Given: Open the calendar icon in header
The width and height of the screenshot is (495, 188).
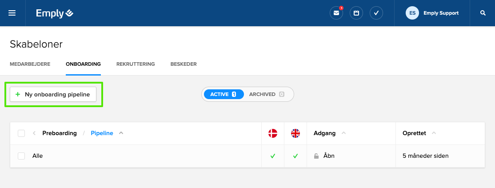Looking at the screenshot, I should pyautogui.click(x=356, y=13).
